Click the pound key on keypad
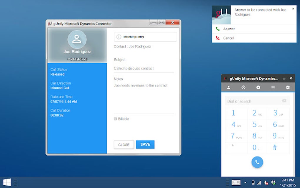Image resolution: width=300 pixels, height=188 pixels. [x=278, y=148]
